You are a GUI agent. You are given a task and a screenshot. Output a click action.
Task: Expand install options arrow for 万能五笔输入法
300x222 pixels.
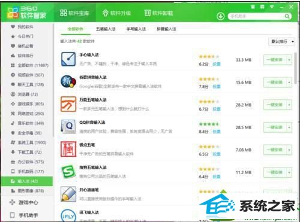pyautogui.click(x=289, y=105)
